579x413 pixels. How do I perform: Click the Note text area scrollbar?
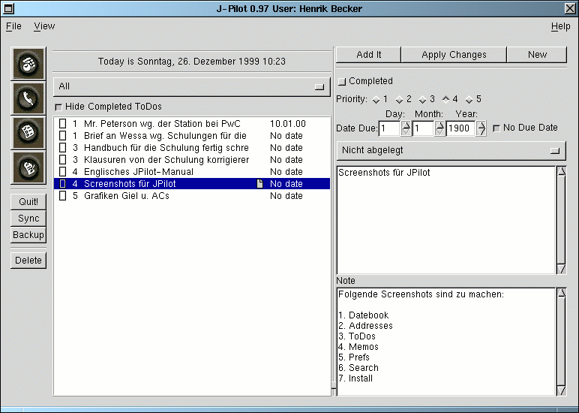pyautogui.click(x=561, y=341)
